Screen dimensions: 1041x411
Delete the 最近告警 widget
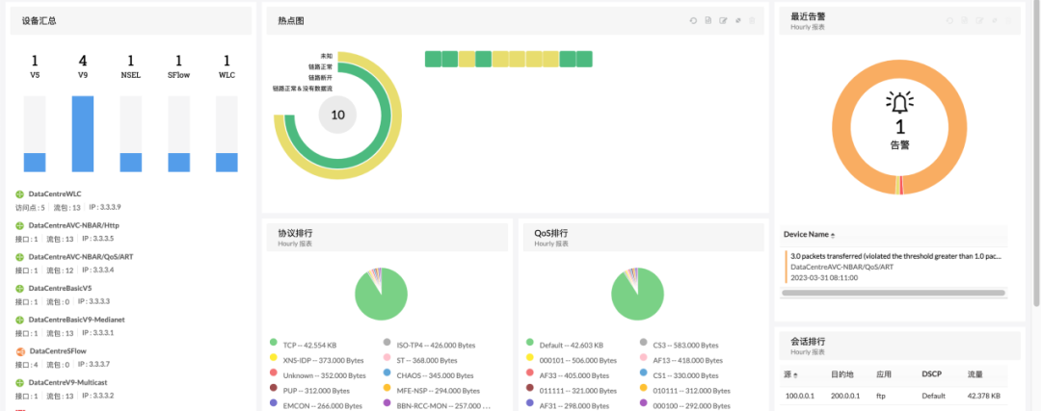[1008, 20]
